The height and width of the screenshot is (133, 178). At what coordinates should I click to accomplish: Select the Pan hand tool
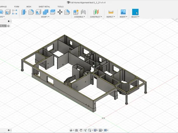click(x=81, y=130)
